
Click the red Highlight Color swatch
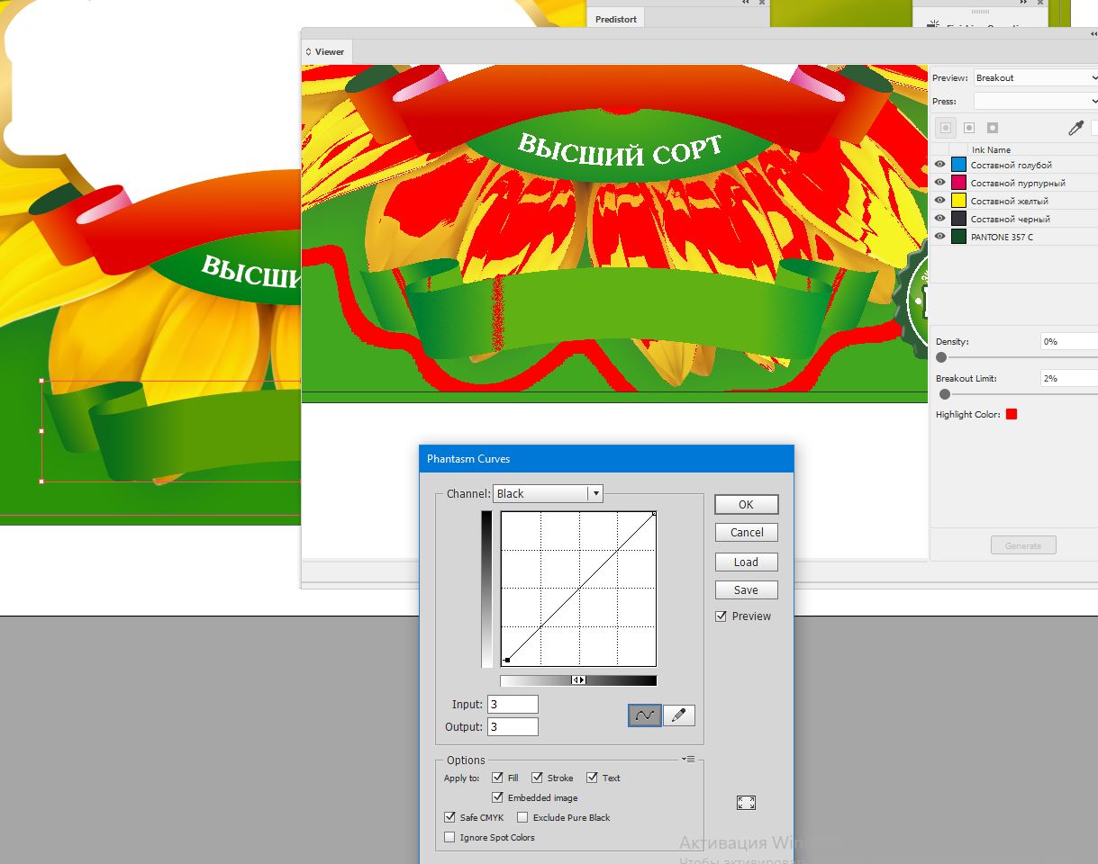tap(1012, 414)
